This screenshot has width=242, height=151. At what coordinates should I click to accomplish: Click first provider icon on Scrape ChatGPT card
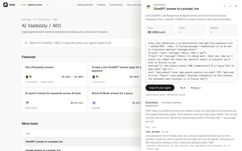click(94, 77)
